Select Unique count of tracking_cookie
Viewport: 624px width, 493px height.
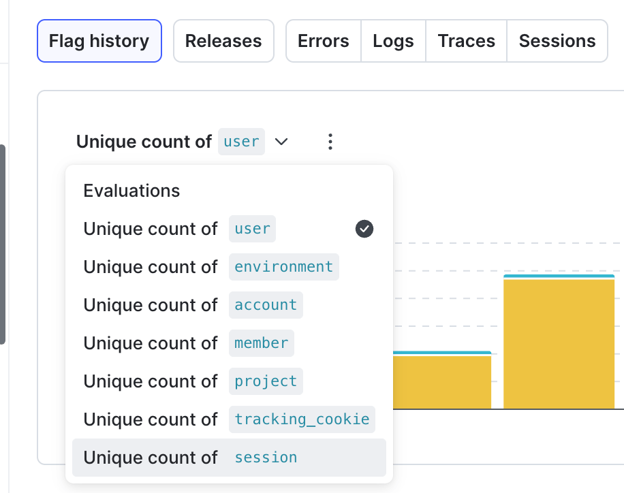click(x=229, y=419)
